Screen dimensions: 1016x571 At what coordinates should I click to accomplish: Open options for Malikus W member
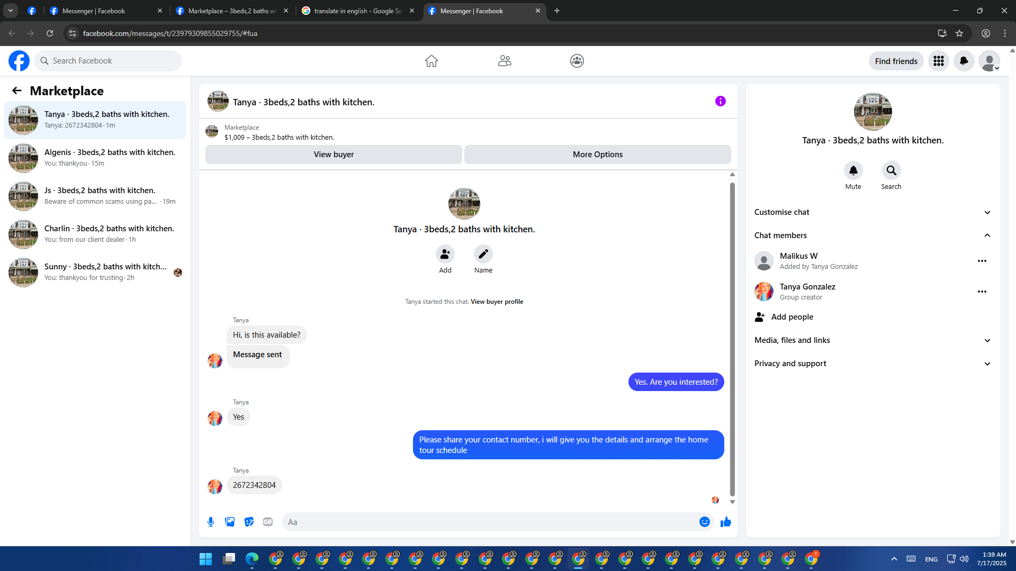[x=982, y=261]
